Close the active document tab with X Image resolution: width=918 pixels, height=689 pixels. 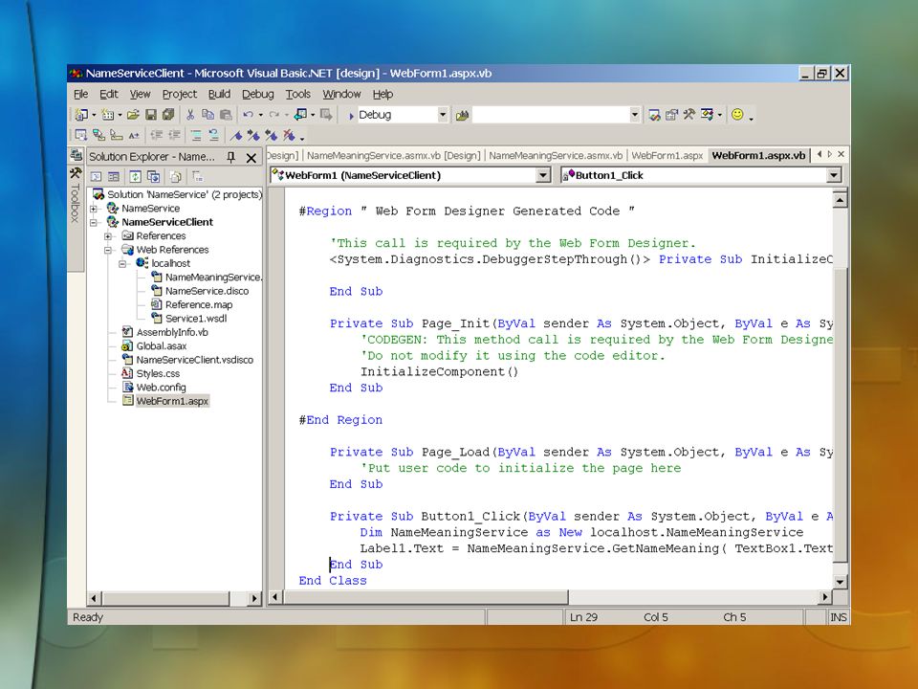[x=841, y=154]
